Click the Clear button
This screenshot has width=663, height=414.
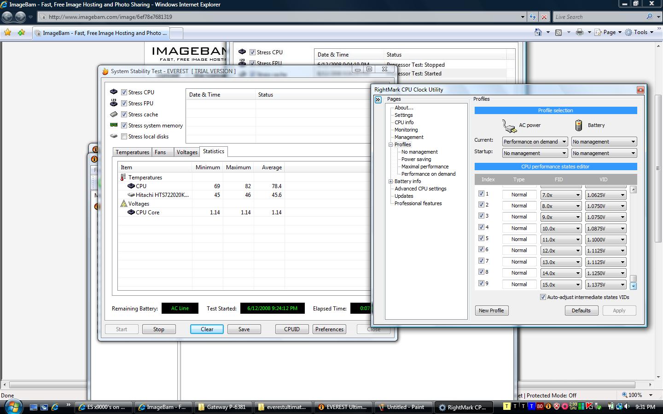(207, 329)
